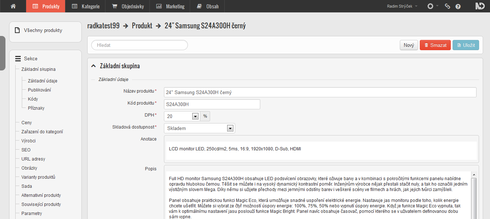Jump to Výrobci section
490x219 pixels.
pos(28,141)
